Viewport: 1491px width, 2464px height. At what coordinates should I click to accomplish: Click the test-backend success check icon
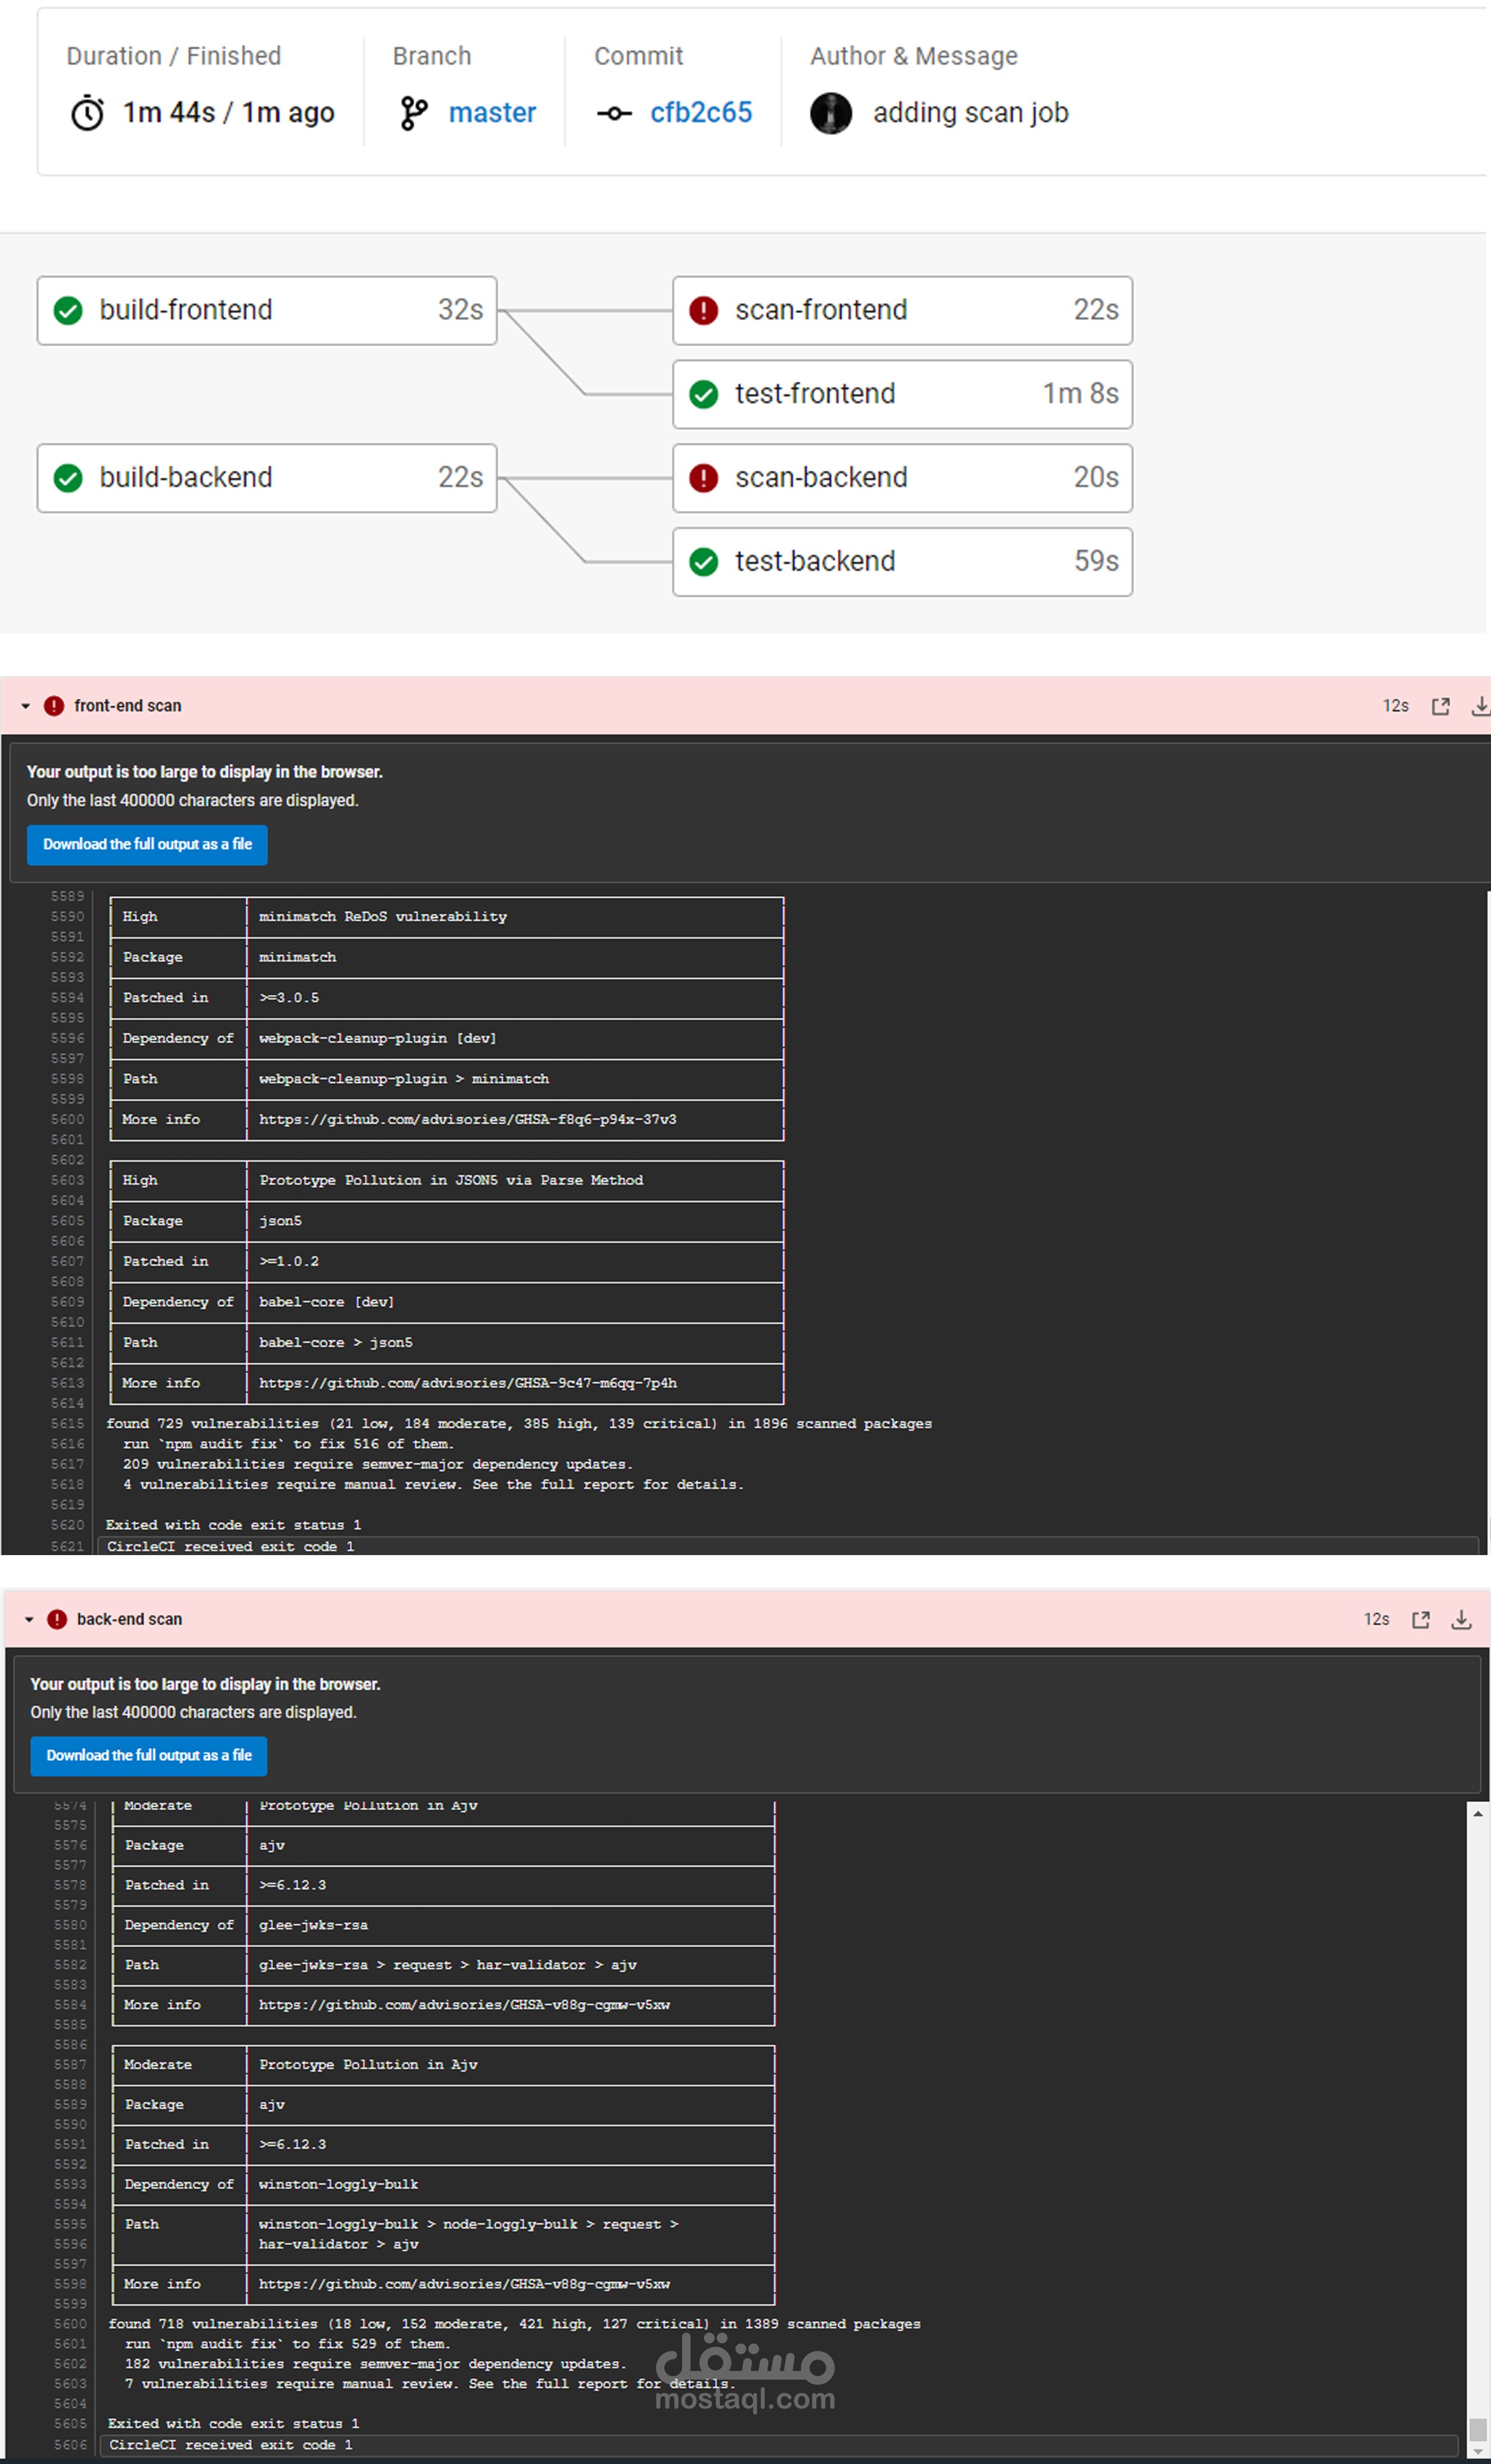(703, 562)
